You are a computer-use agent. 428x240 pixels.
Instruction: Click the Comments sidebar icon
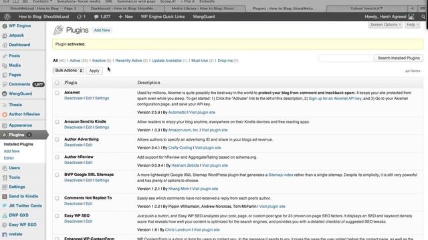coord(5,85)
